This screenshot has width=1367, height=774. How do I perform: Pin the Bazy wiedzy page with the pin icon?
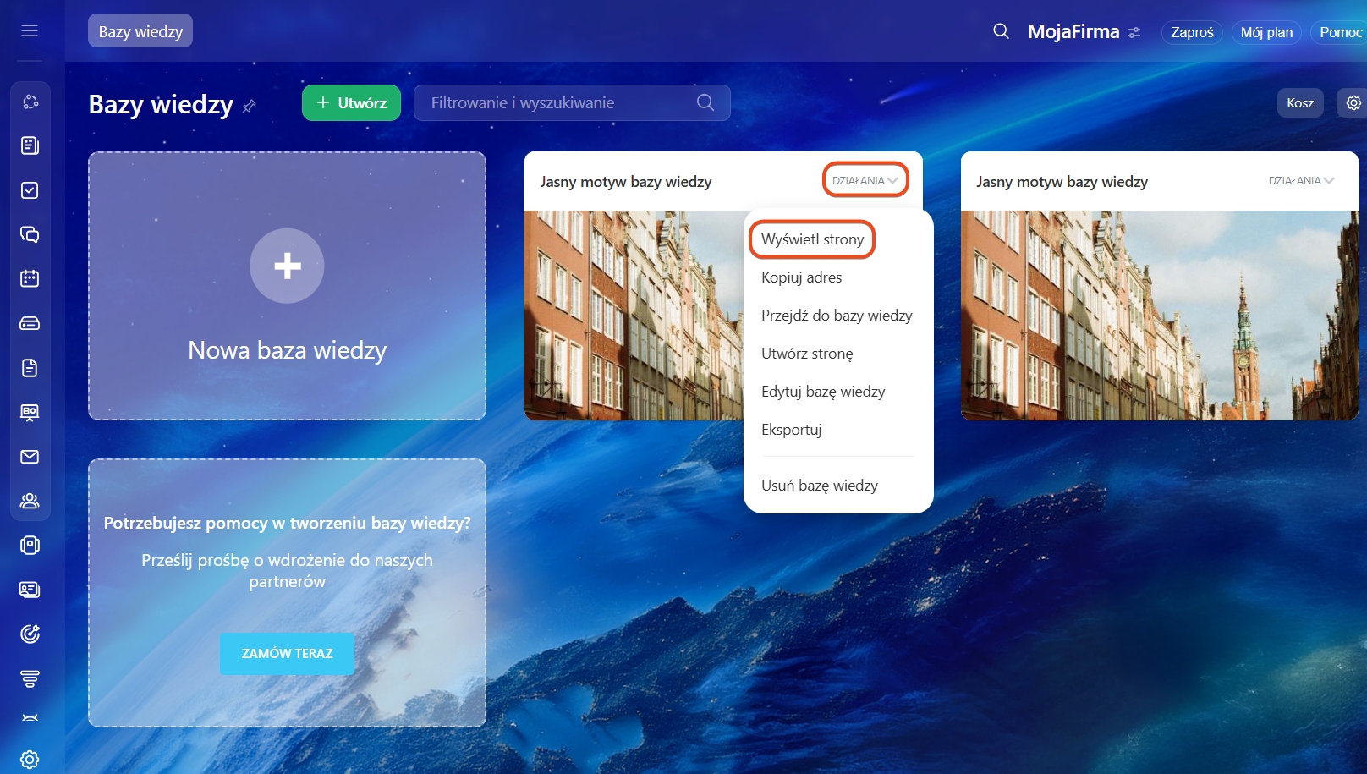(x=249, y=107)
